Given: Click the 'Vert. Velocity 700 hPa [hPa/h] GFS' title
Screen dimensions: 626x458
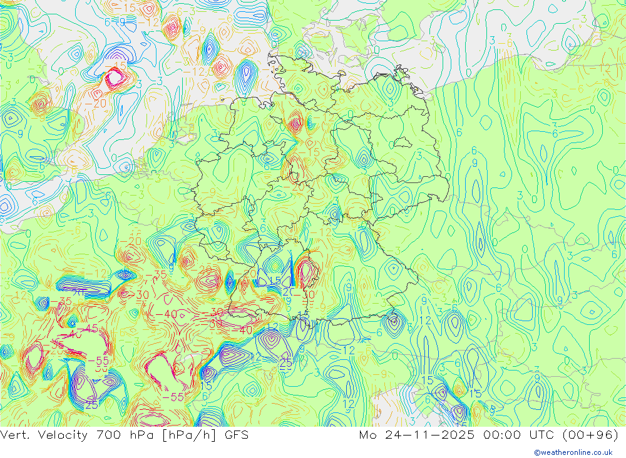Looking at the screenshot, I should [125, 434].
